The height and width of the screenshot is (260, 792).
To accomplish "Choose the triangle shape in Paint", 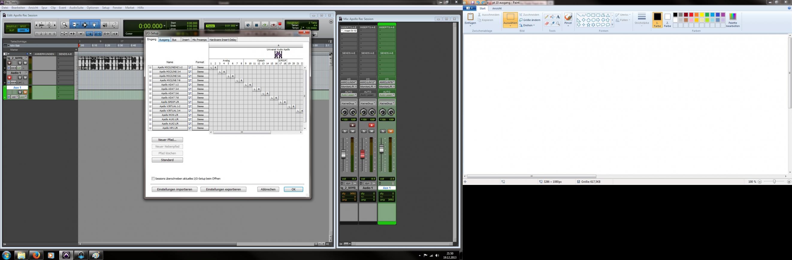I will coord(608,15).
